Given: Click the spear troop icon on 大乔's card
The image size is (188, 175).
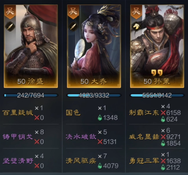Looking at the screenshot, I should pos(73,26).
